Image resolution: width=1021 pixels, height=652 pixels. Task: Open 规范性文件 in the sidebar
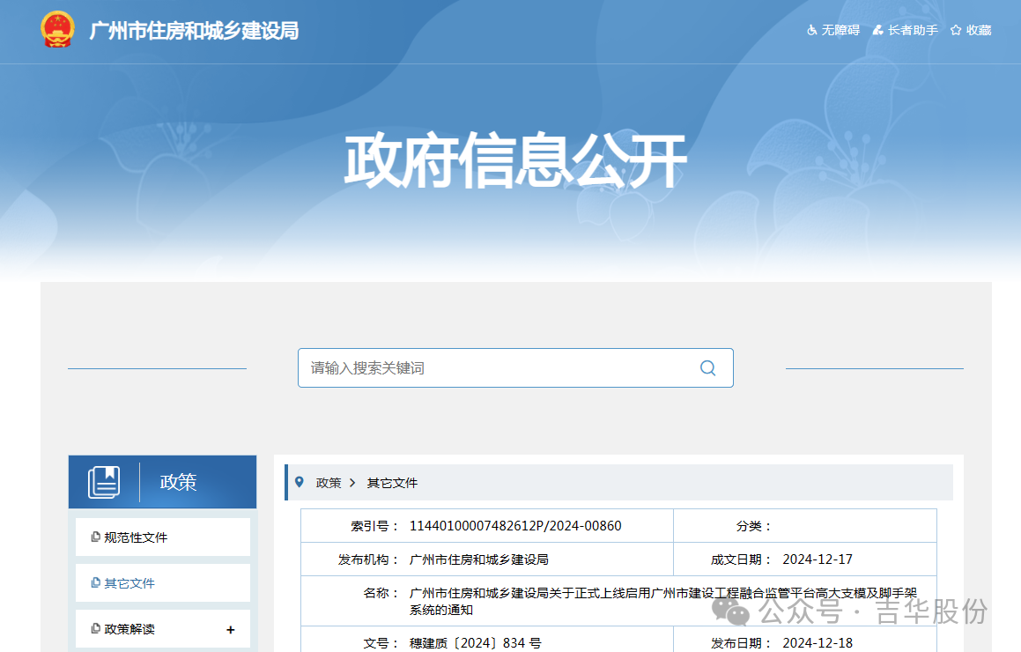(163, 537)
